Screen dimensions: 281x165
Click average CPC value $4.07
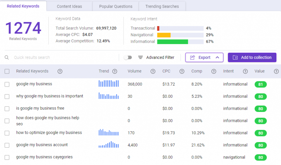87,34
